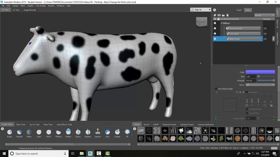
Task: Click the arrow at top of right panel
Action: point(214,10)
